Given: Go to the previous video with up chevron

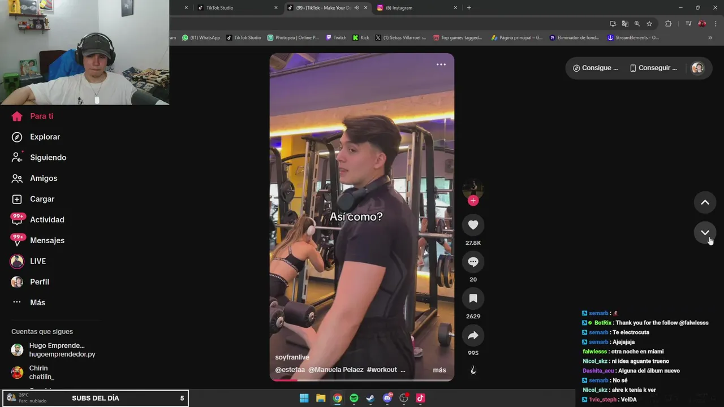Looking at the screenshot, I should [705, 202].
